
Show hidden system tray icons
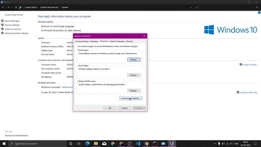pyautogui.click(x=215, y=143)
